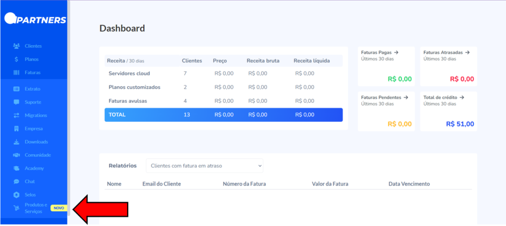Go to Faturas Pendentes details

point(383,98)
